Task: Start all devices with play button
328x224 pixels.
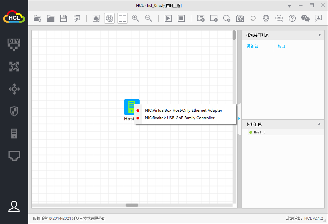Action: pyautogui.click(x=168, y=18)
